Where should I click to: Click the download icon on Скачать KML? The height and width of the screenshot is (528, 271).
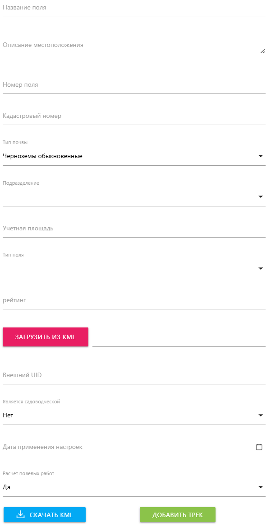pyautogui.click(x=20, y=515)
